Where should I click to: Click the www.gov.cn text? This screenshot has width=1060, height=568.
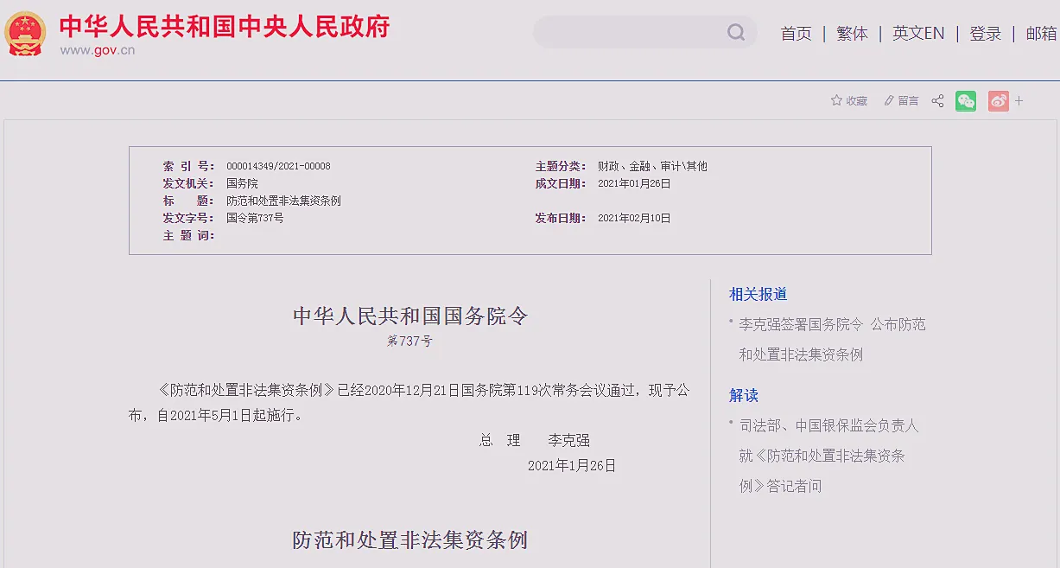pos(97,50)
